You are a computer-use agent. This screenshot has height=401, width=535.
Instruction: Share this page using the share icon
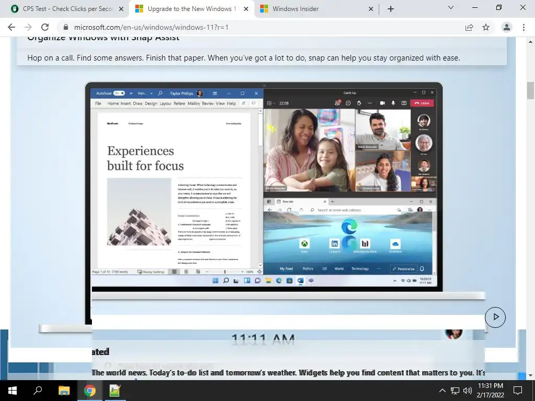click(469, 27)
